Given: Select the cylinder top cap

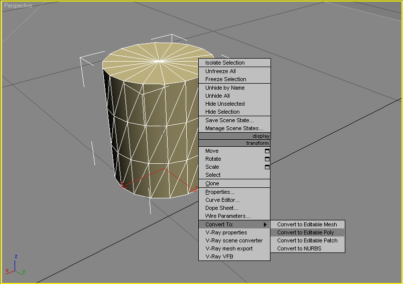Looking at the screenshot, I should click(159, 63).
